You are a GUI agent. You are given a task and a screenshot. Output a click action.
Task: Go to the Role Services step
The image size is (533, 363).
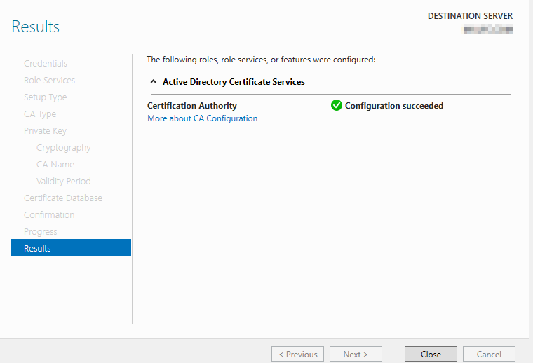tap(49, 81)
